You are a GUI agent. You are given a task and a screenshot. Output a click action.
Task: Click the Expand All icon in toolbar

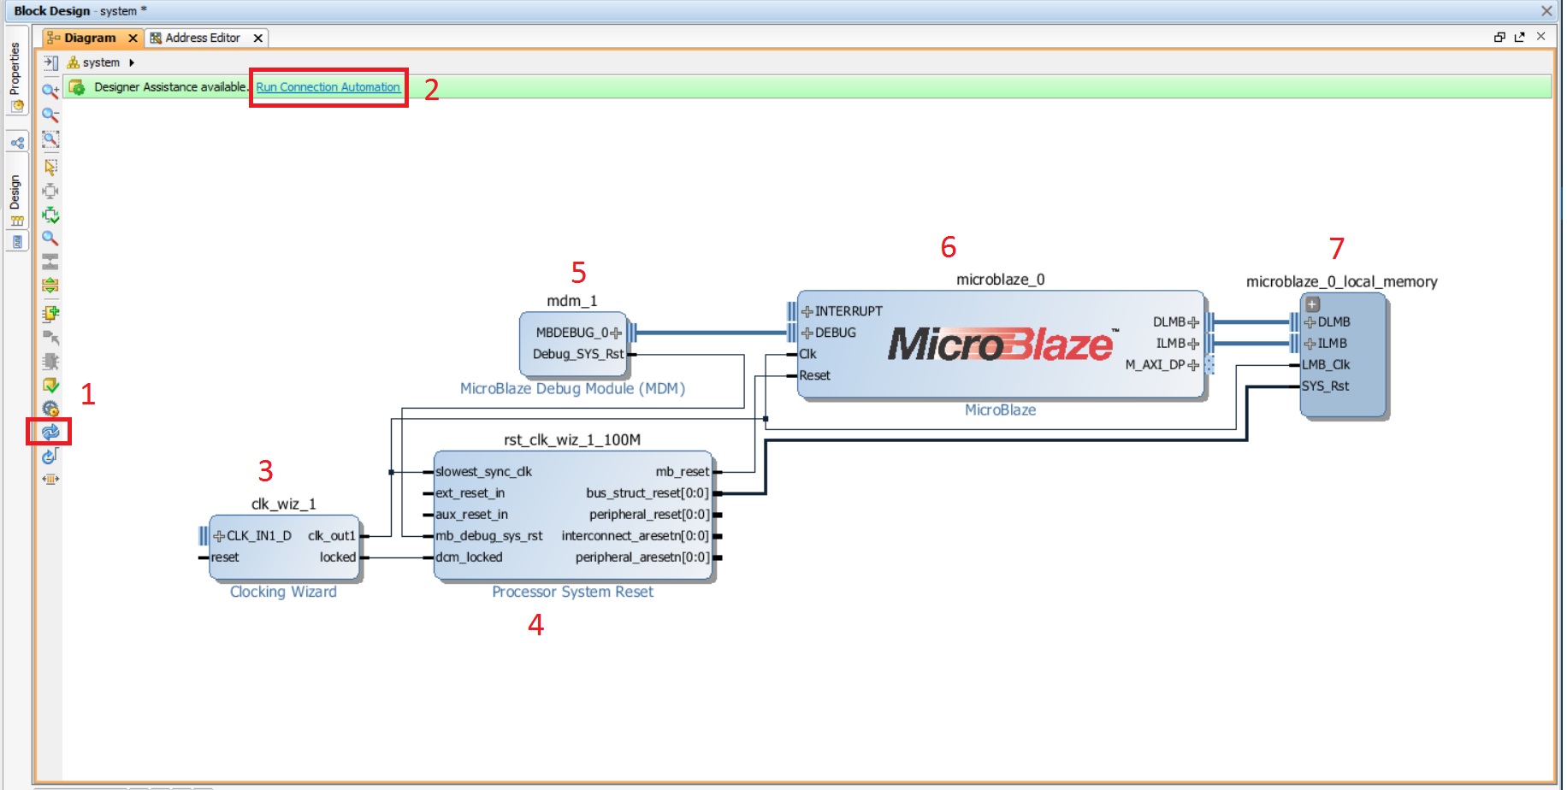(x=50, y=286)
